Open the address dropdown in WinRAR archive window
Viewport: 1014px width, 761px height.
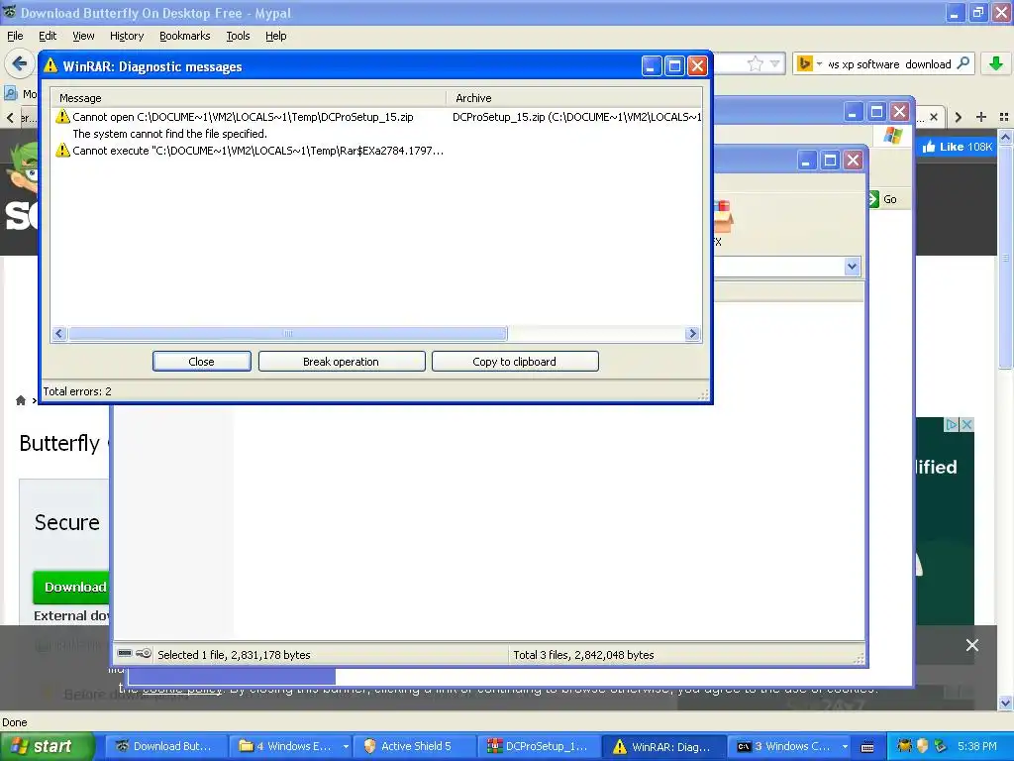[852, 266]
